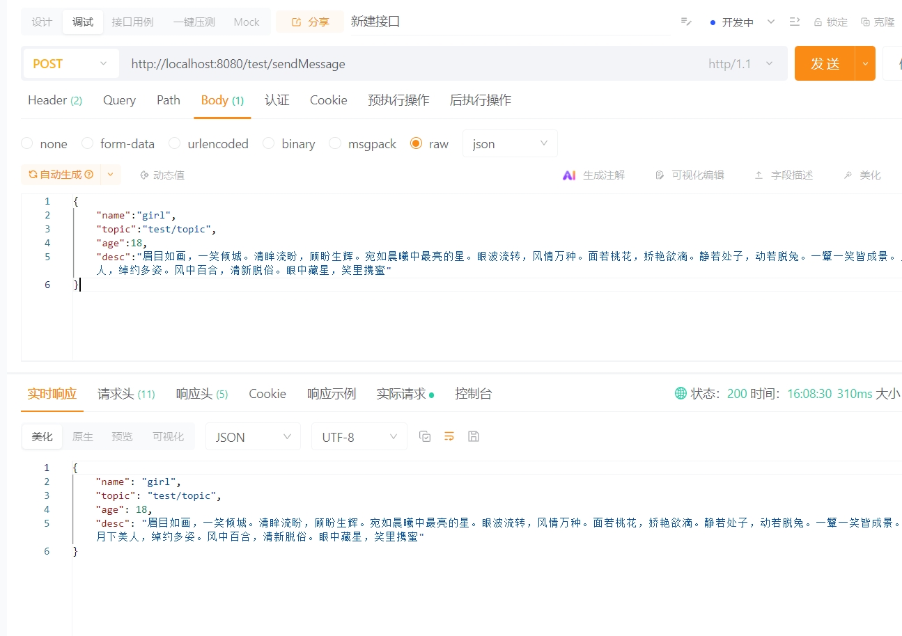Switch to the 设计 tab

[x=41, y=22]
